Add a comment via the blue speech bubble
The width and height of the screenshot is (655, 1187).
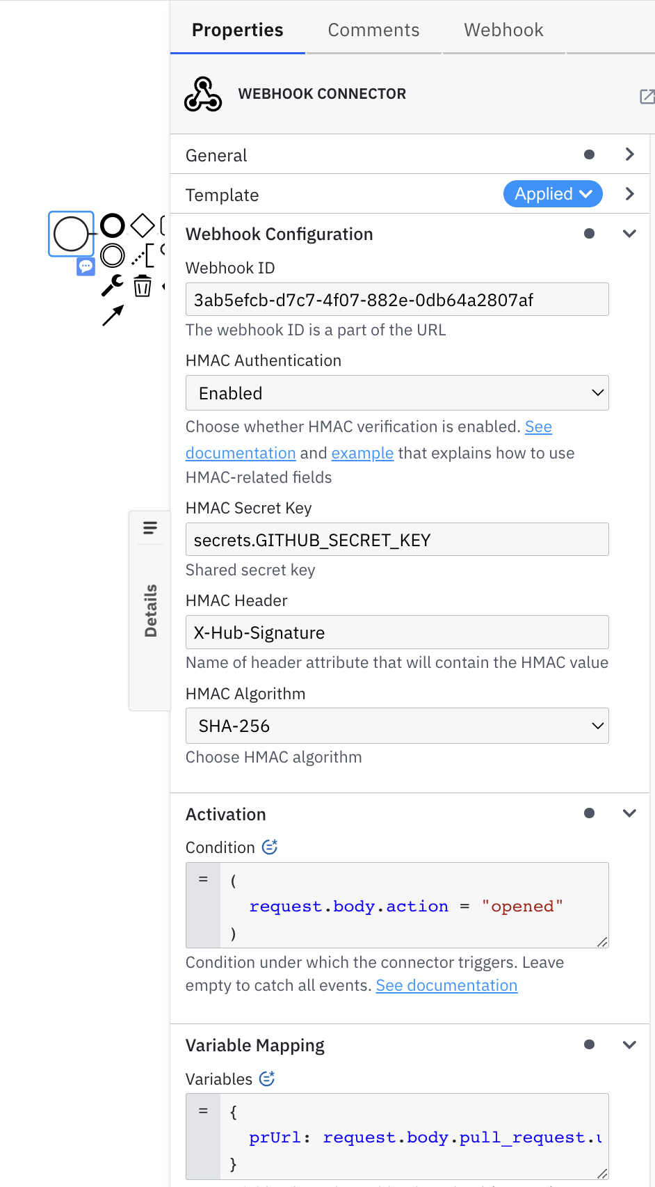(86, 266)
